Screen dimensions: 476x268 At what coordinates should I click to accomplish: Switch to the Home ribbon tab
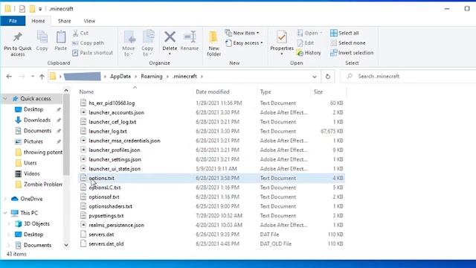point(38,21)
